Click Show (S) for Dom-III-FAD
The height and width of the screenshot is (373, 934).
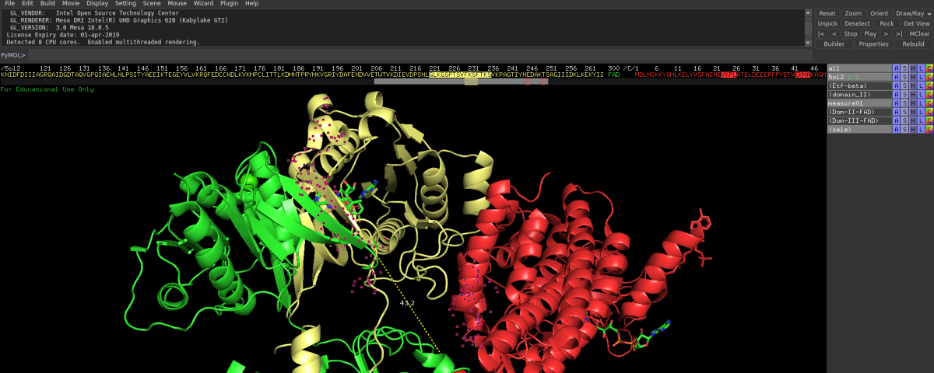(904, 120)
